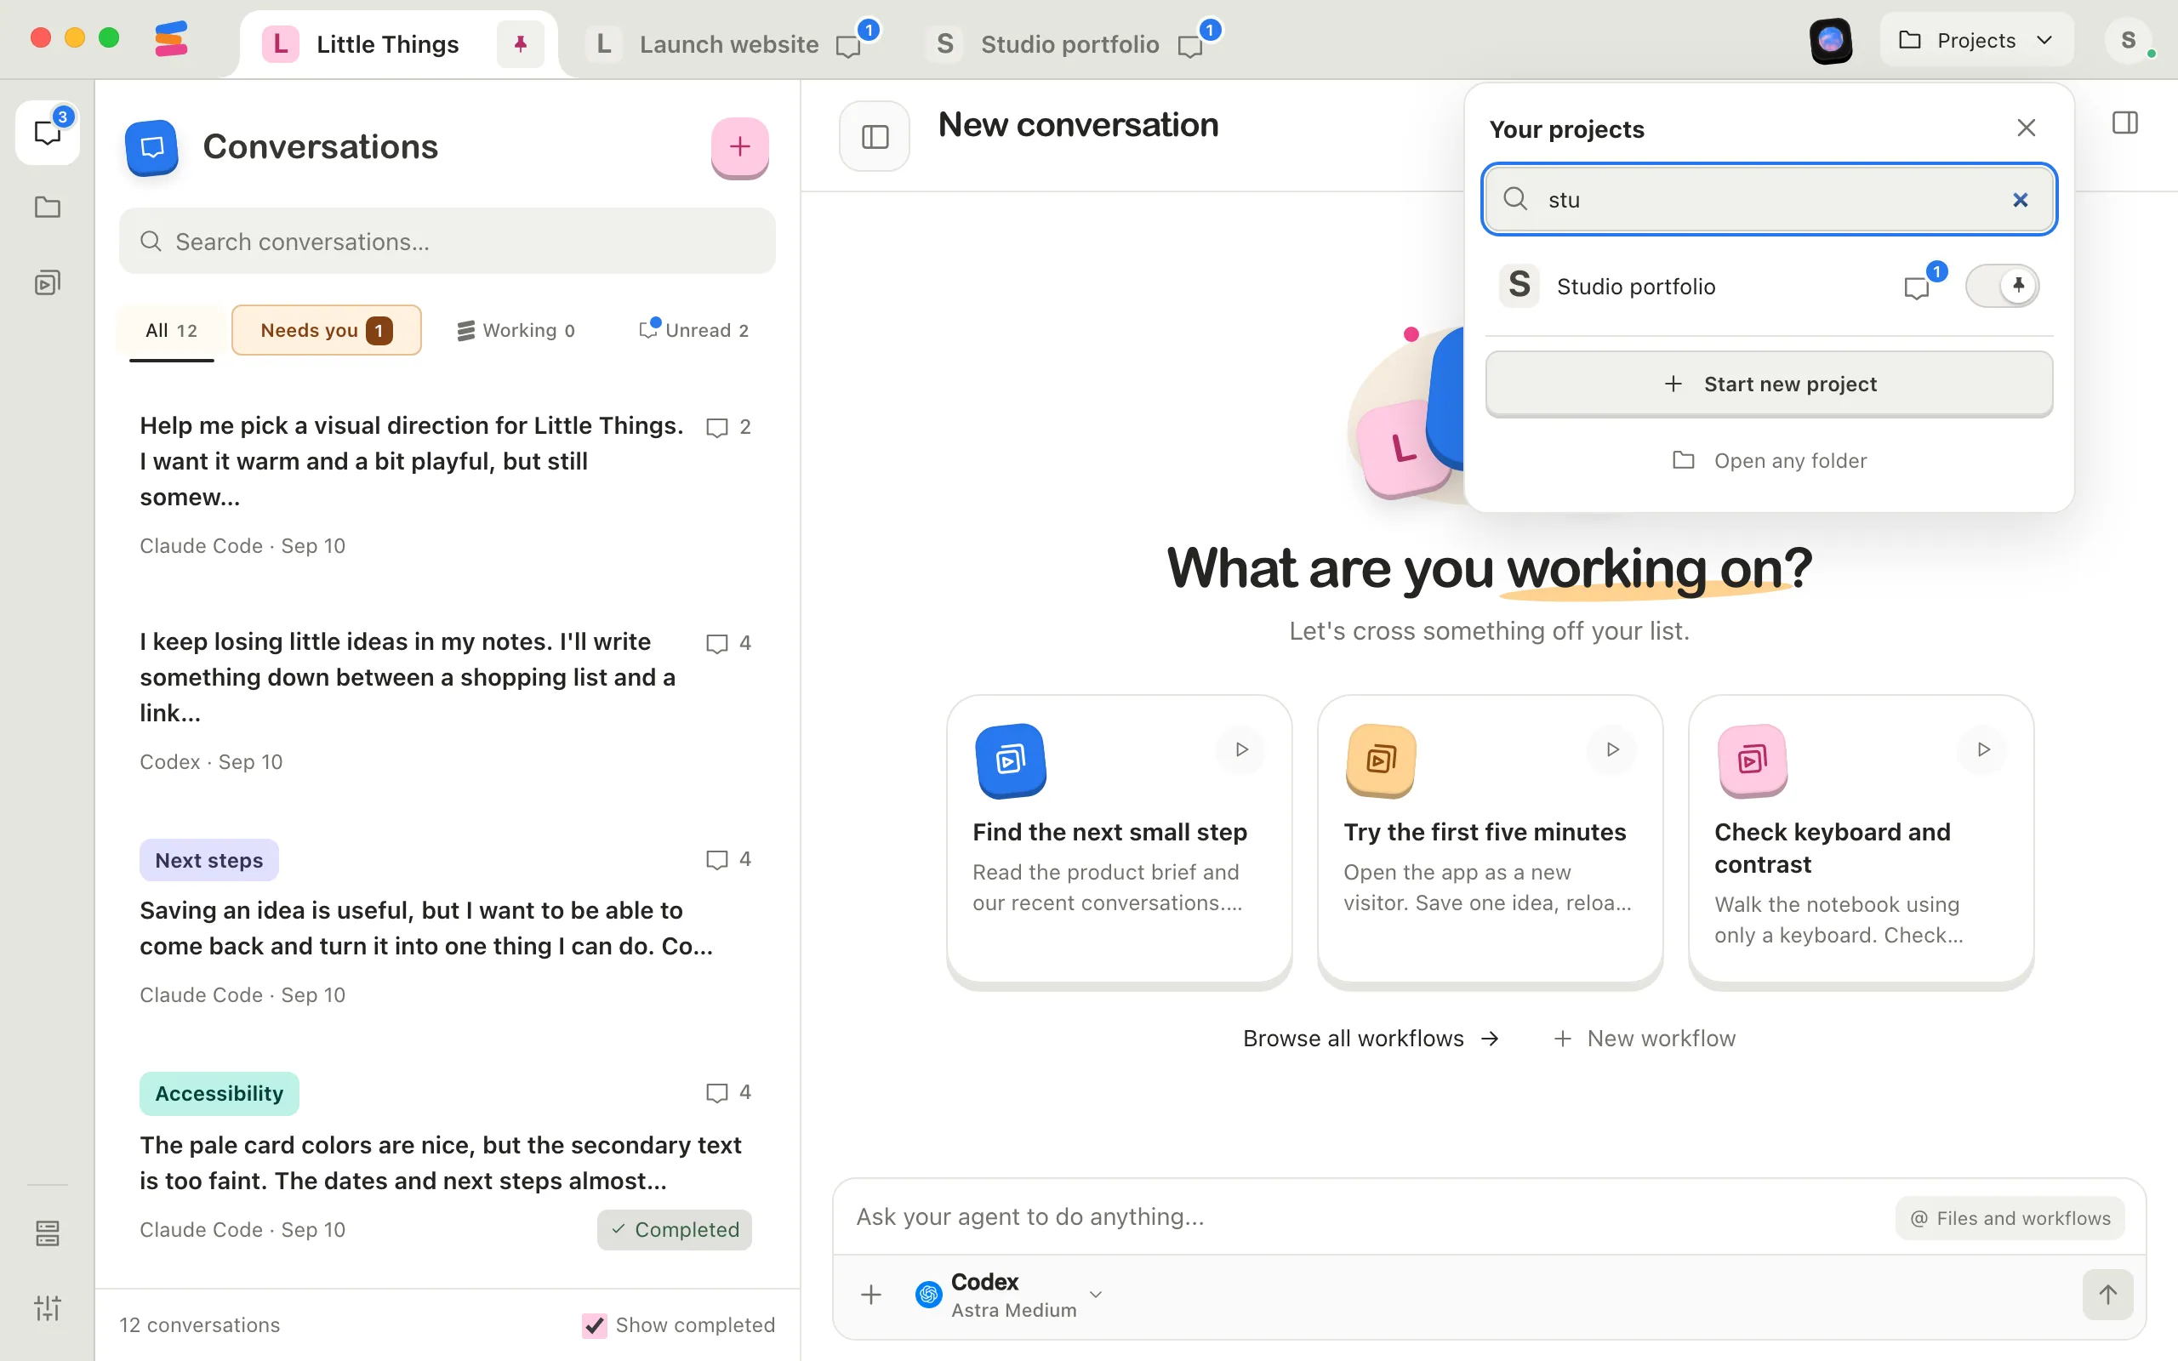Click the plus attach icon in composer
The image size is (2178, 1361).
(x=870, y=1295)
